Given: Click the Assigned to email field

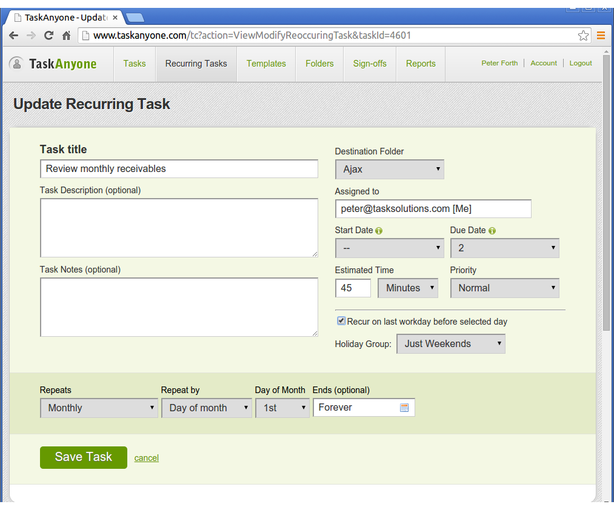Looking at the screenshot, I should coord(433,208).
